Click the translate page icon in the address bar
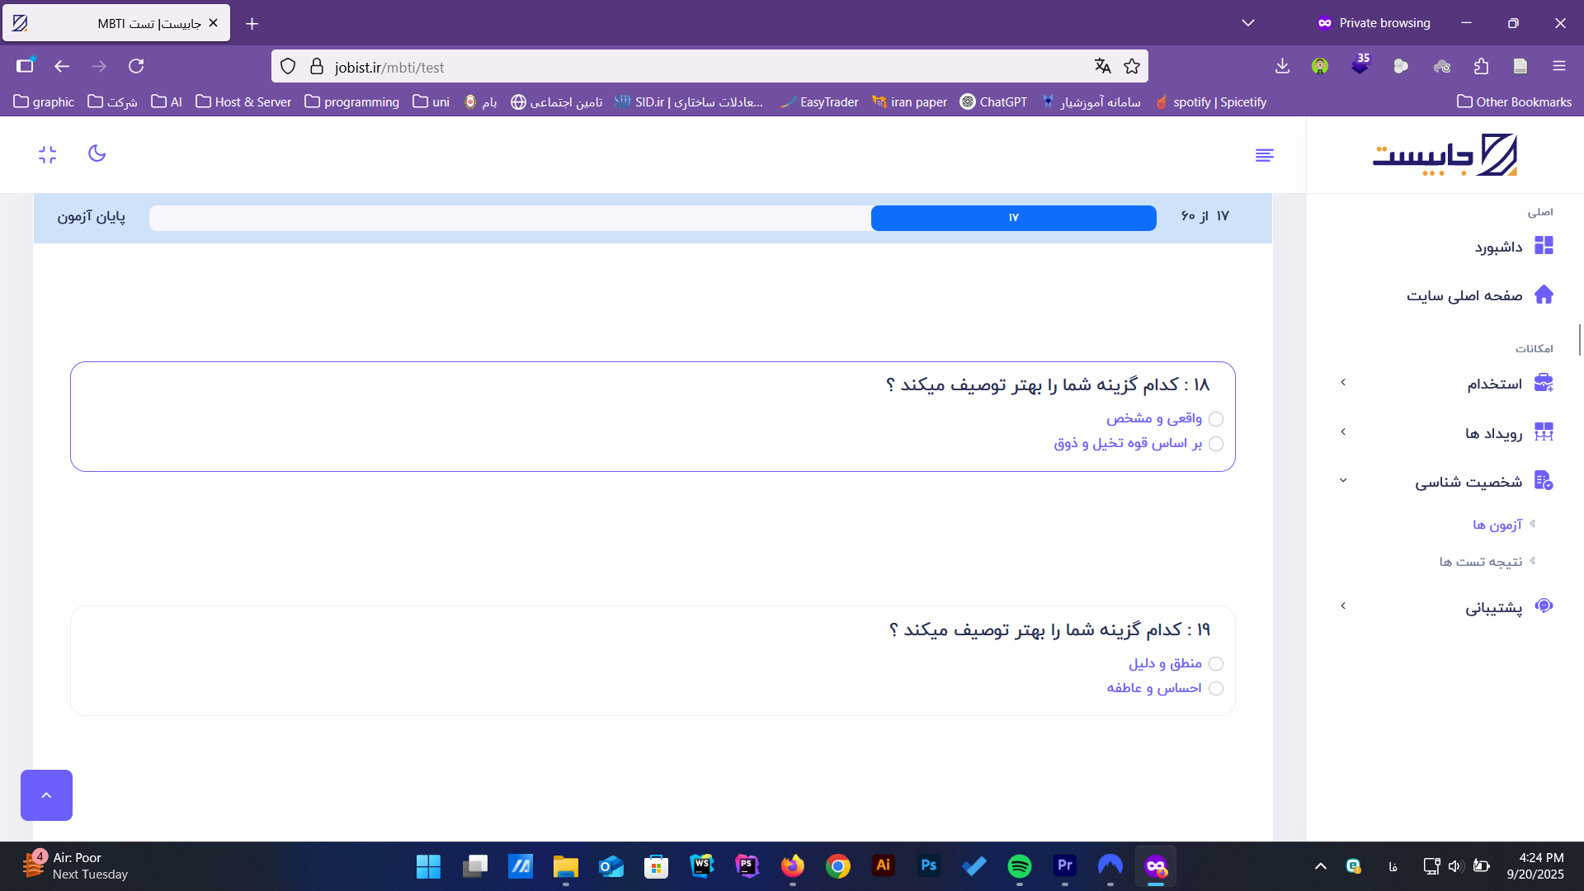Viewport: 1584px width, 891px height. point(1102,66)
